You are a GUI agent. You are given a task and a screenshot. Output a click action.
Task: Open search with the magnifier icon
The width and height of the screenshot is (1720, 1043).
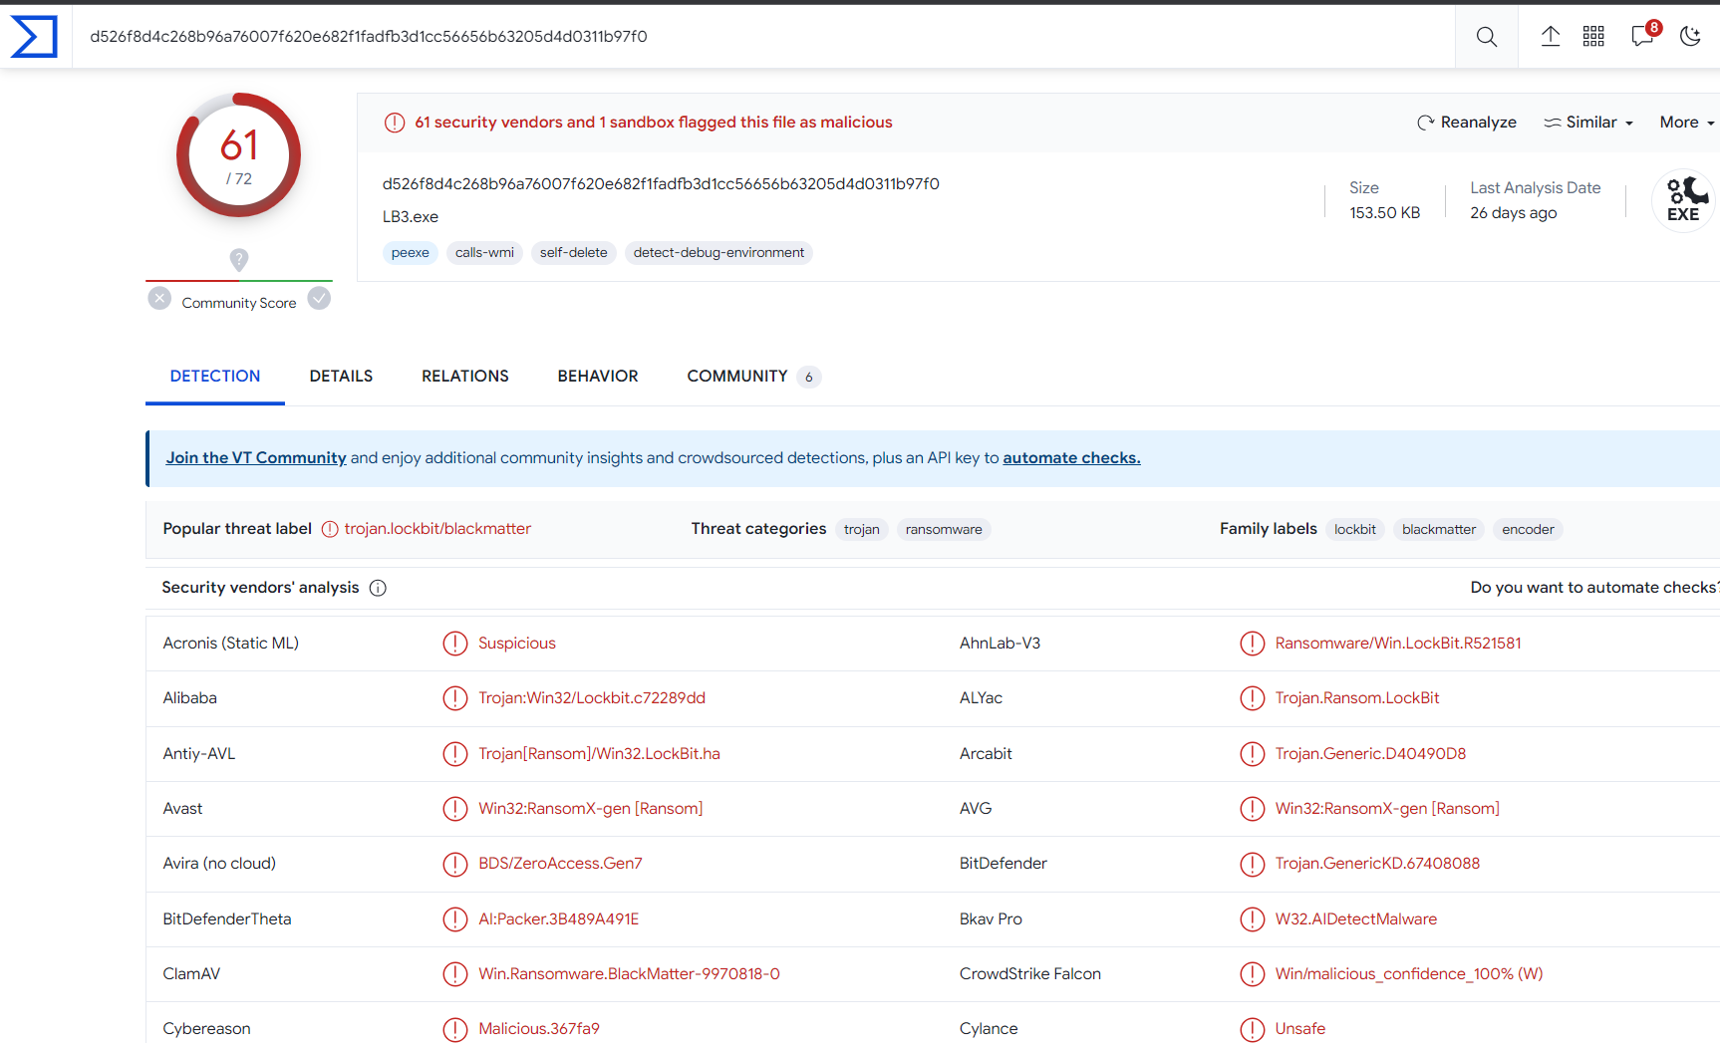[1486, 36]
